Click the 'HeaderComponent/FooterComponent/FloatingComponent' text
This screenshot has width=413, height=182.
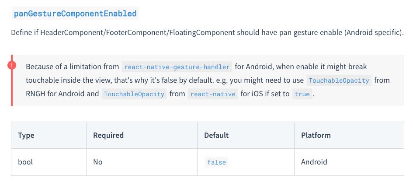pos(138,33)
